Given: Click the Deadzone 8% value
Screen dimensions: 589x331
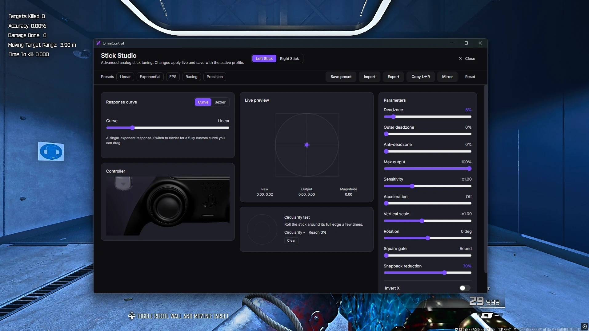Looking at the screenshot, I should coord(468,110).
